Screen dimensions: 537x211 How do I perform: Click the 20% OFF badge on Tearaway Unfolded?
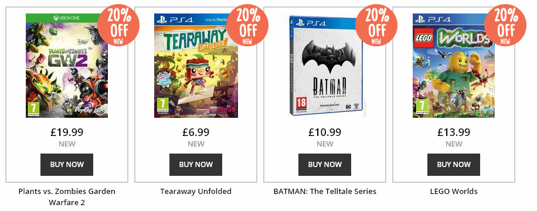click(x=247, y=25)
